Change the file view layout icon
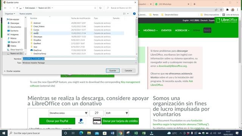This screenshot has width=242, height=136. [124, 14]
